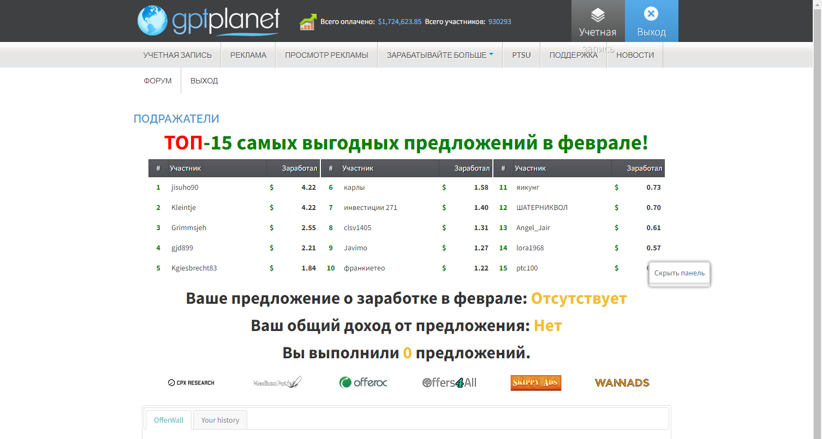Go to the РЕКЛАМА menu item

pos(248,55)
